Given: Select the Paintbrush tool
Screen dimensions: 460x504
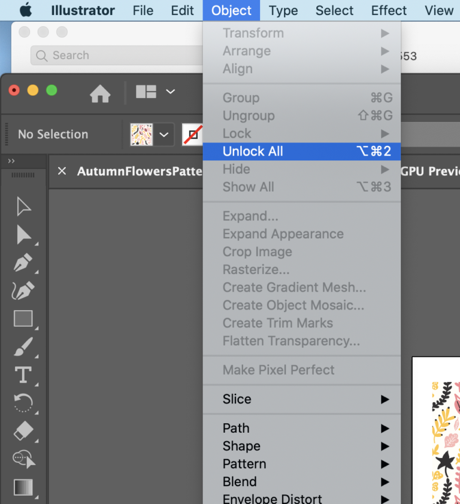Looking at the screenshot, I should (24, 347).
